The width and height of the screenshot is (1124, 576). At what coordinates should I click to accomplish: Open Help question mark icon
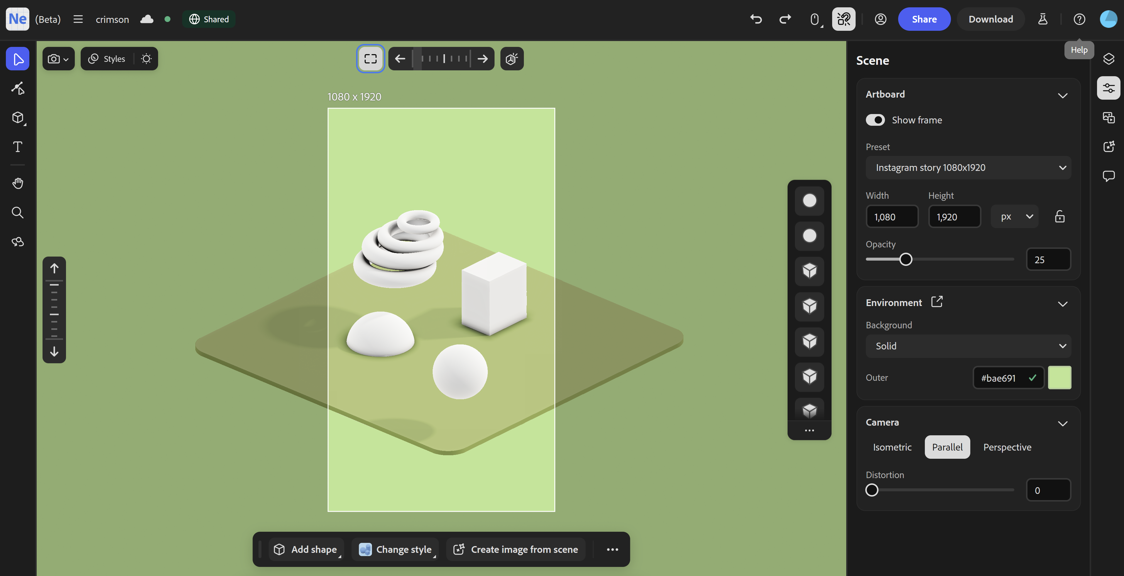(1079, 19)
